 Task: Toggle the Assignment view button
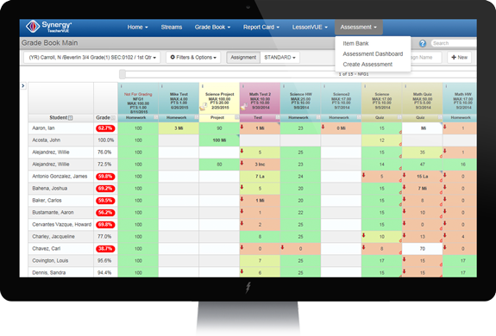(x=243, y=58)
